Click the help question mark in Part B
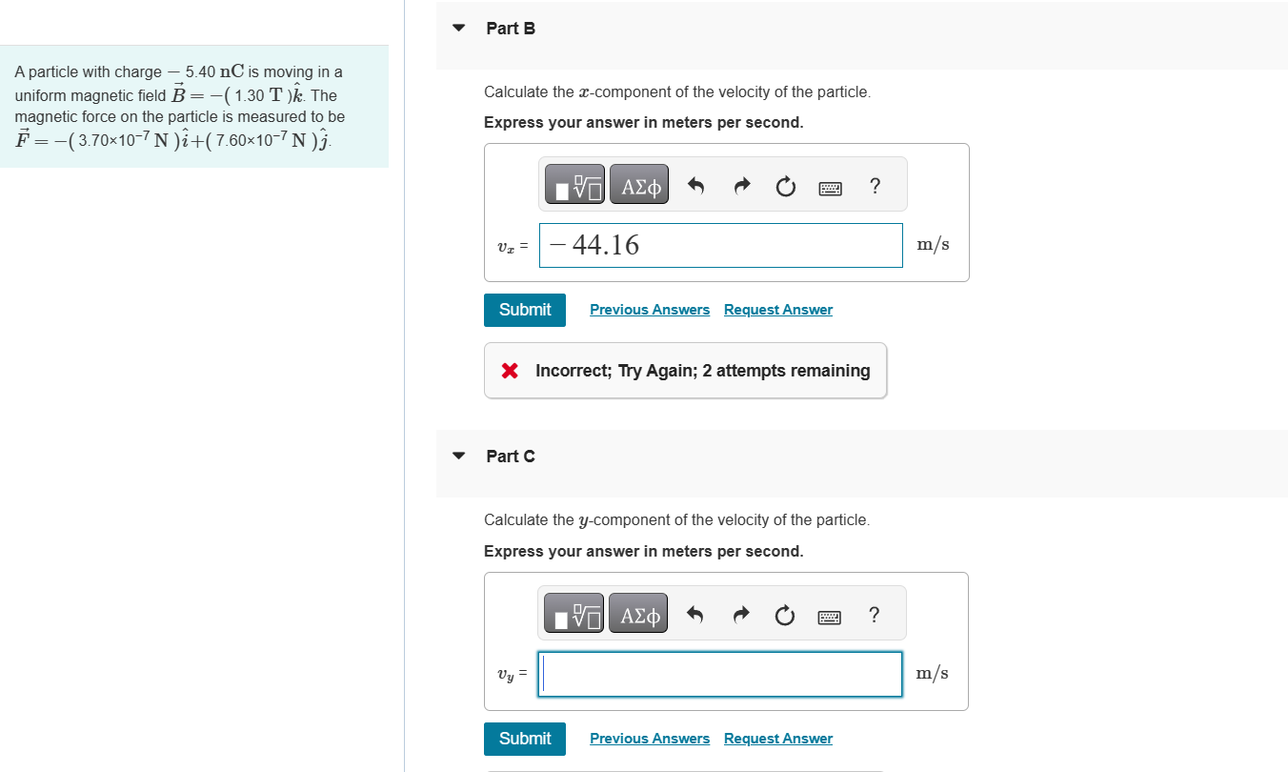The image size is (1288, 772). pos(875,186)
